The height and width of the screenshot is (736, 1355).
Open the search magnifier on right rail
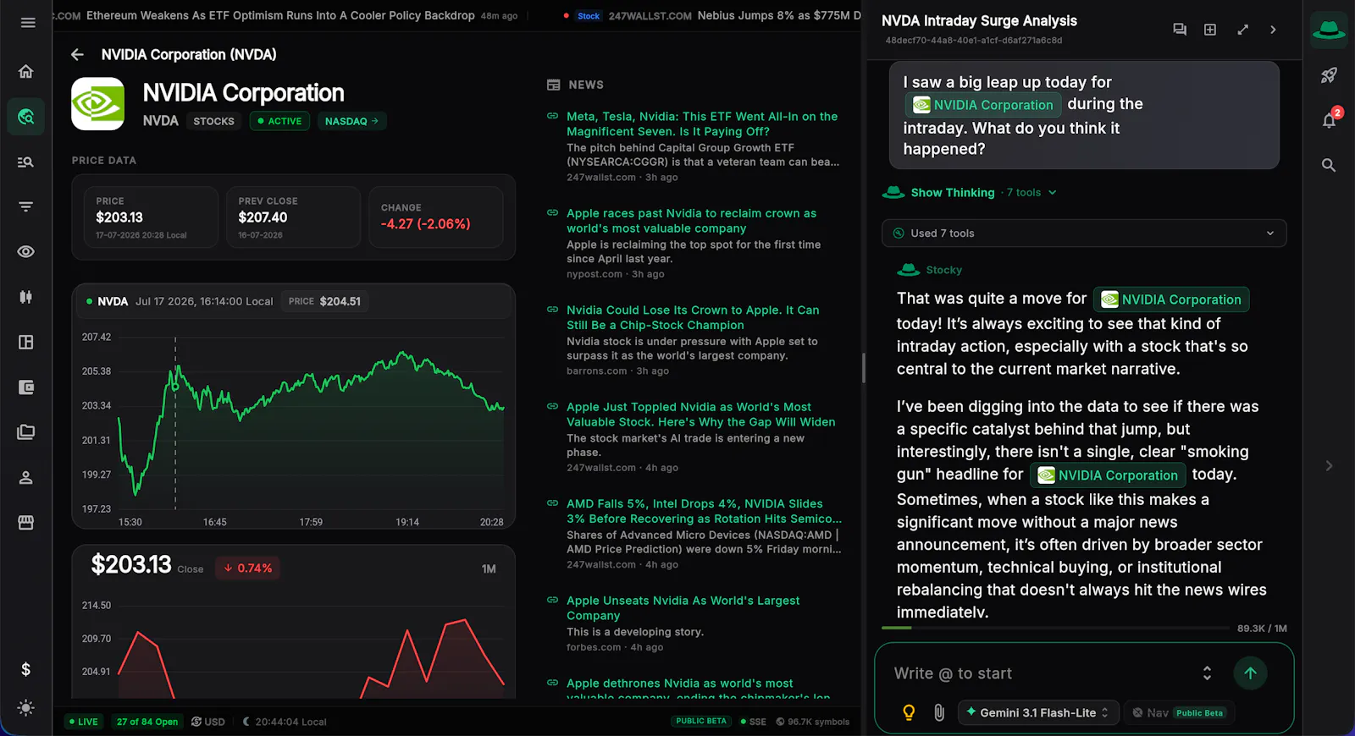point(1329,166)
